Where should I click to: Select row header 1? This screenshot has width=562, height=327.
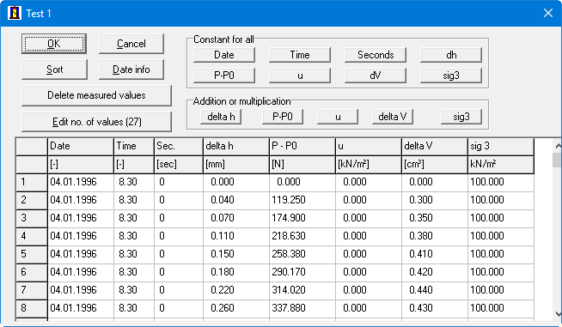32,182
